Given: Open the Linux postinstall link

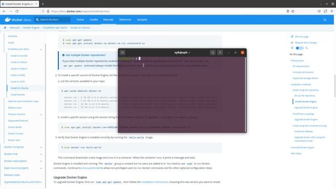Looking at the screenshot, I should [91, 168].
